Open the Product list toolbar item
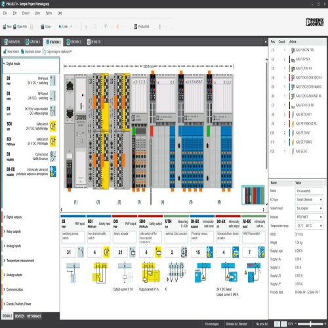The width and height of the screenshot is (328, 328). (x=142, y=26)
